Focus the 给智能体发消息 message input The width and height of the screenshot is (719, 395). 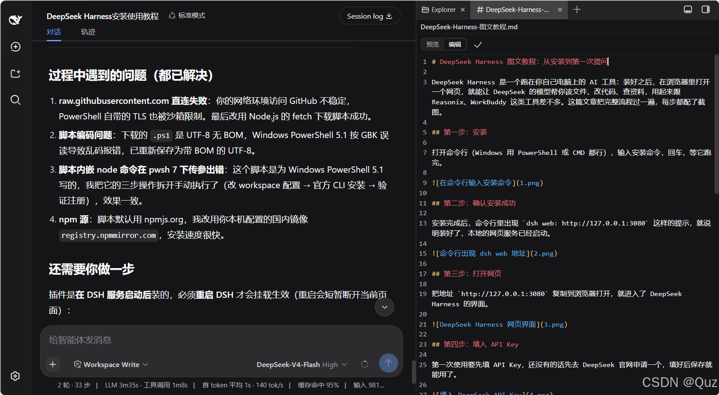coord(221,340)
